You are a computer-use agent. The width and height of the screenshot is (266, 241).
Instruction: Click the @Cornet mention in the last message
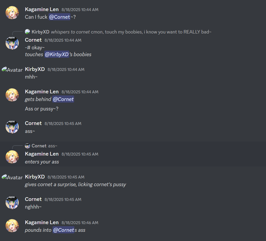[x=63, y=230]
